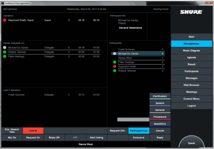Viewport: 214px width, 149px height.
Task: Select the Microphones menu item
Action: (x=191, y=44)
